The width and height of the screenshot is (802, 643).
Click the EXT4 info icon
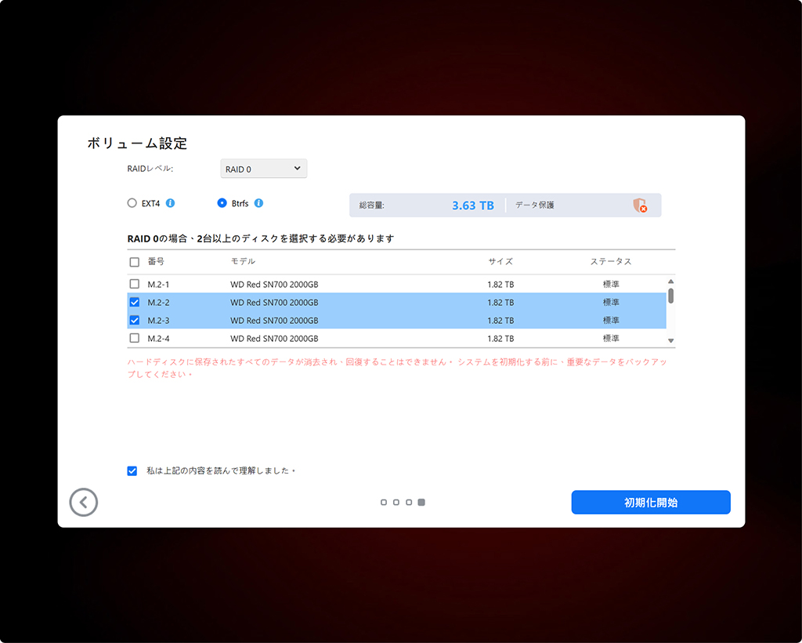[170, 203]
